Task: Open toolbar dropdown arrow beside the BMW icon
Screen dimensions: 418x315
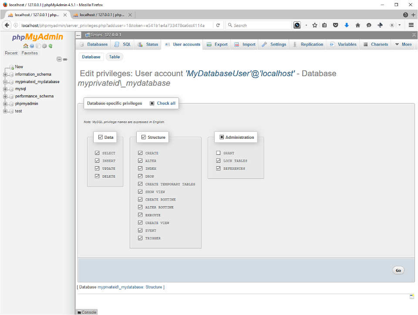Action: 306,25
